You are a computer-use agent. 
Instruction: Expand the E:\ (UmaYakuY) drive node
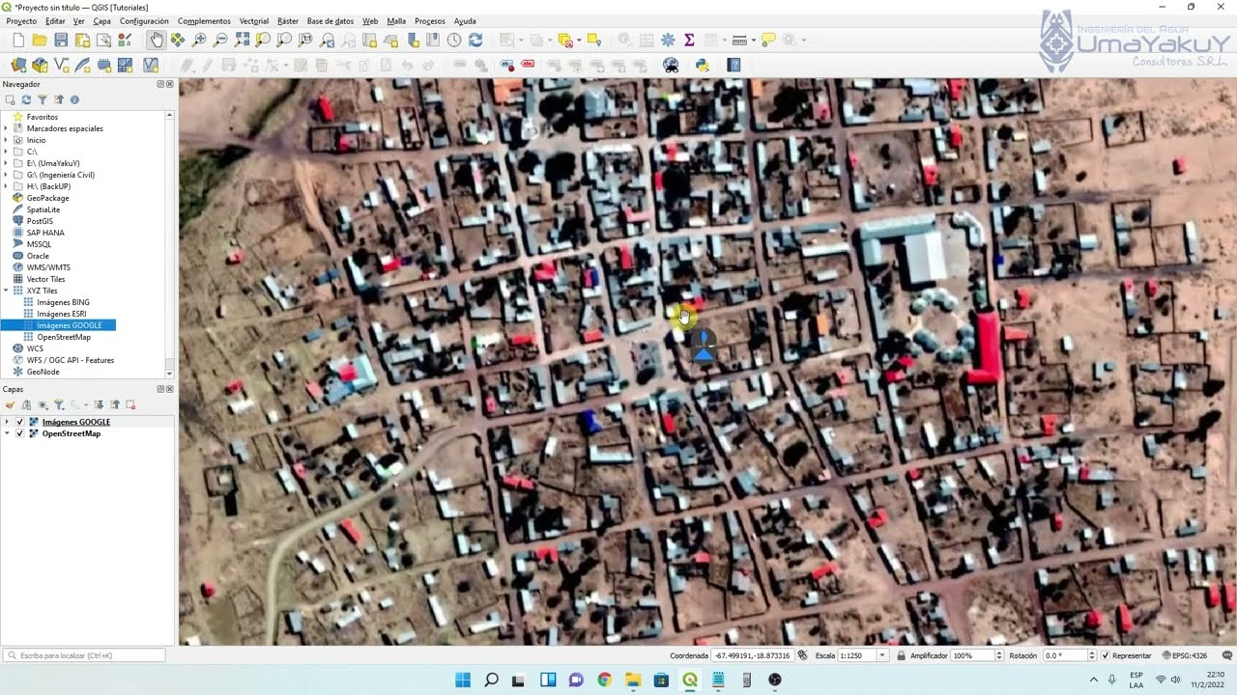(6, 163)
